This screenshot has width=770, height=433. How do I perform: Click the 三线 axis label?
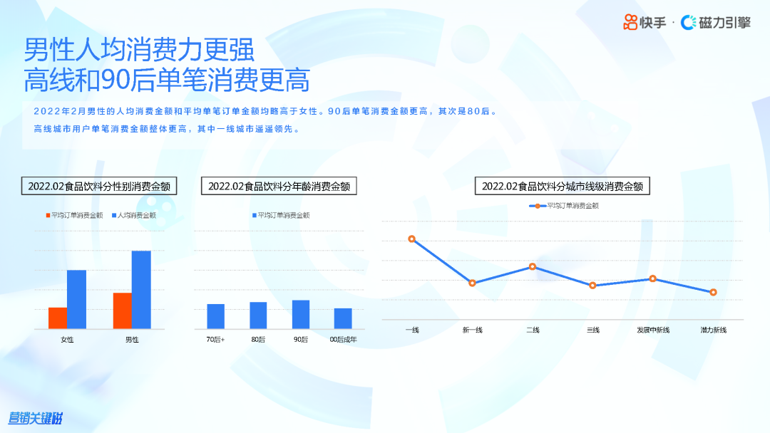[592, 330]
